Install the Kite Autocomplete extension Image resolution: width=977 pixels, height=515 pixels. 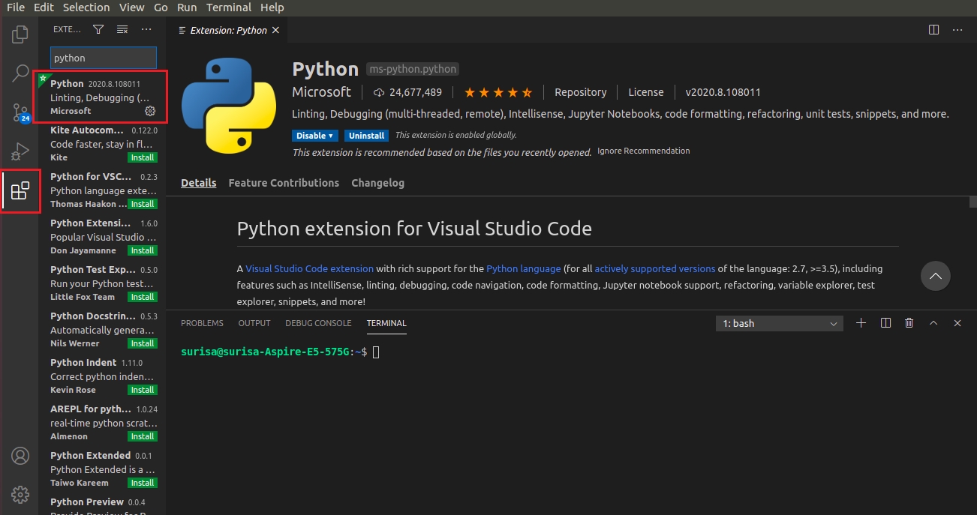pyautogui.click(x=142, y=157)
